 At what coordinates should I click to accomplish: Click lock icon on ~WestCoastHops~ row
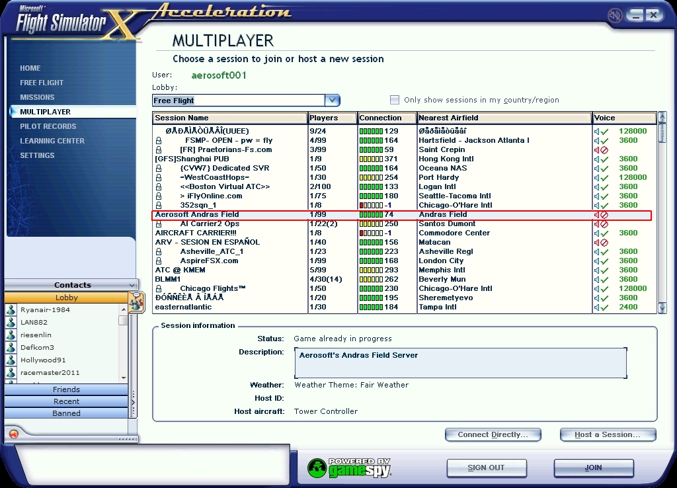(159, 177)
